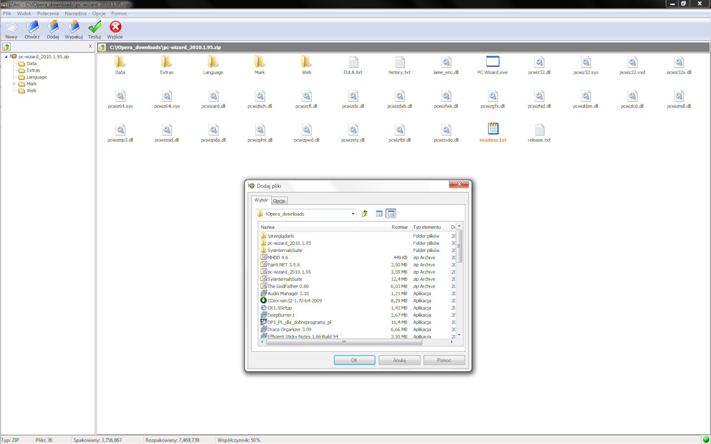
Task: Select the Data folder in the tree
Action: coord(32,64)
